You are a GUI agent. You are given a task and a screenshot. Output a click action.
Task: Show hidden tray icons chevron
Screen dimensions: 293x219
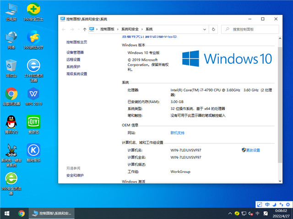point(230,214)
